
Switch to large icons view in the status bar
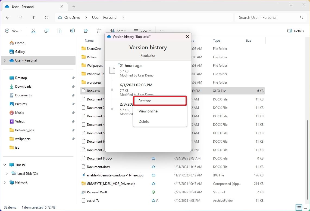tap(305, 207)
